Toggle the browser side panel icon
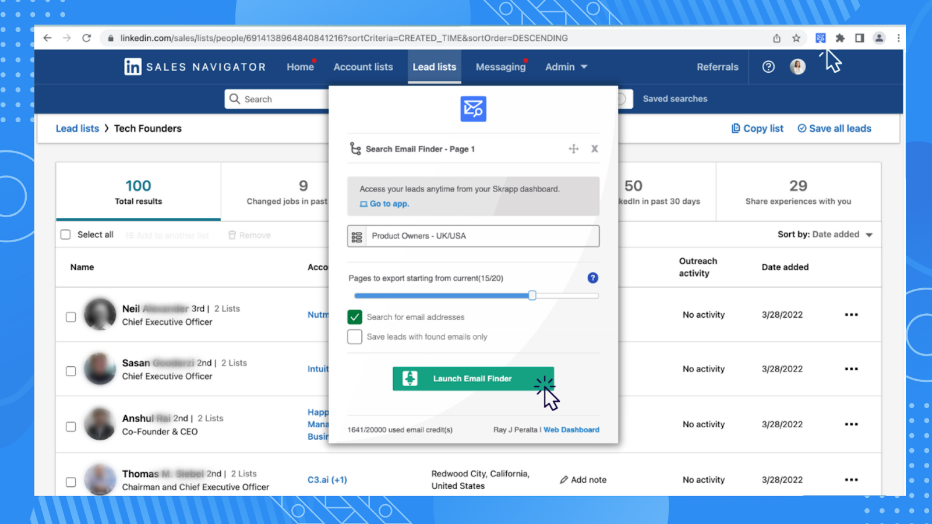The image size is (932, 524). click(x=859, y=38)
